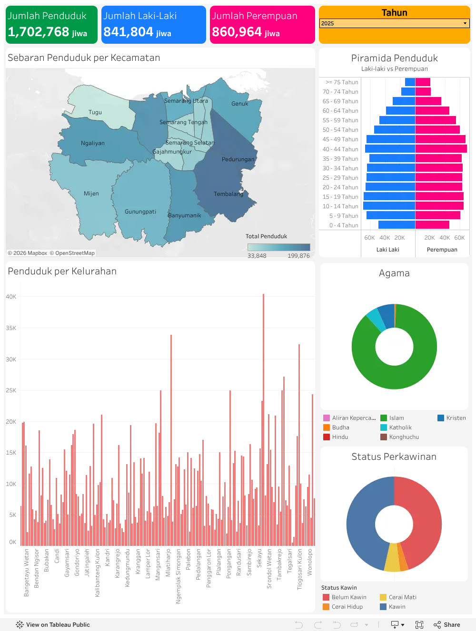Image resolution: width=476 pixels, height=631 pixels.
Task: Open the Tahun 2025 dropdown
Action: pos(395,23)
